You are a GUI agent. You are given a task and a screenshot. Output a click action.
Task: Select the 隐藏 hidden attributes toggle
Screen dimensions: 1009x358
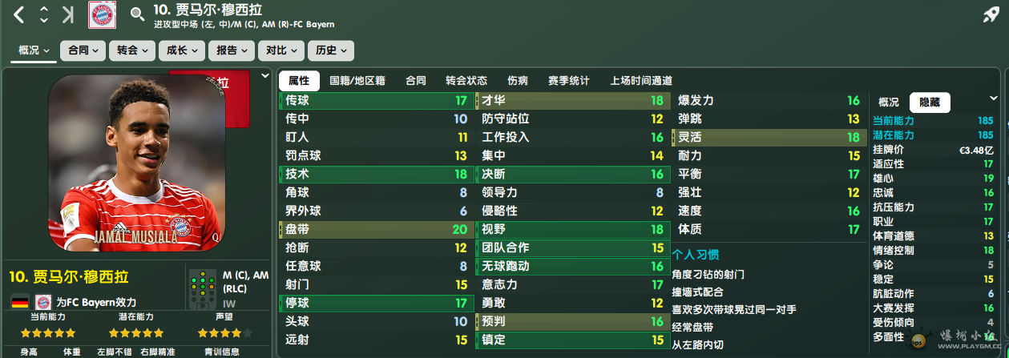tap(930, 102)
